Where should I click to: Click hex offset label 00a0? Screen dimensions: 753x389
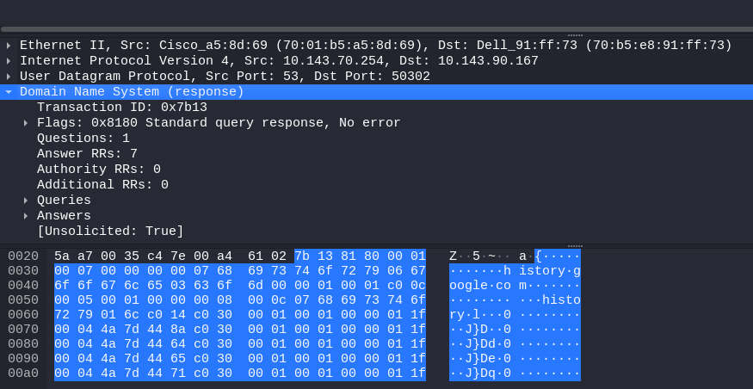tap(23, 374)
